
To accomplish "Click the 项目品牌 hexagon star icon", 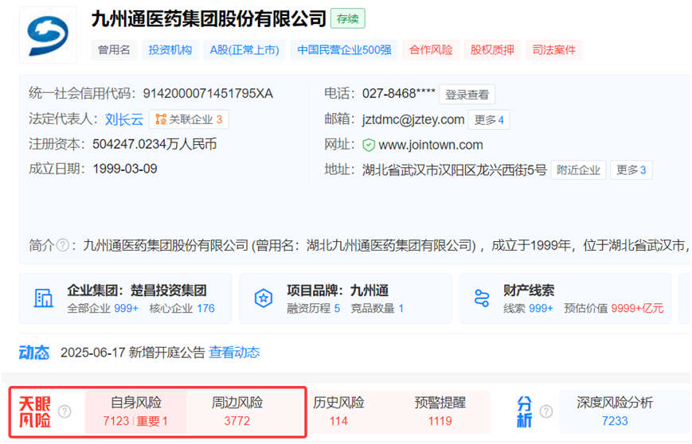I will (264, 298).
